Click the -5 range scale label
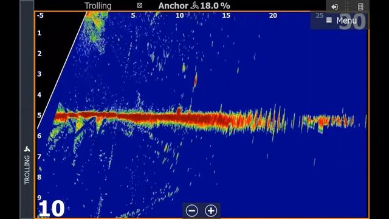Image resolution: width=389 pixels, height=219 pixels. [x=40, y=15]
